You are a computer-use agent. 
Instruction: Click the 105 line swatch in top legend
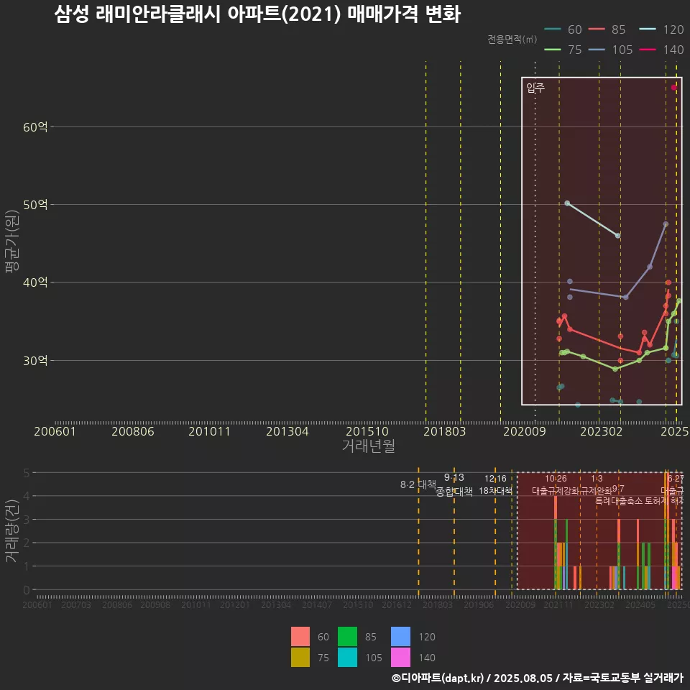pos(597,50)
